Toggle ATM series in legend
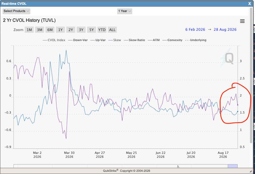This screenshot has width=255, height=174. 154,40
